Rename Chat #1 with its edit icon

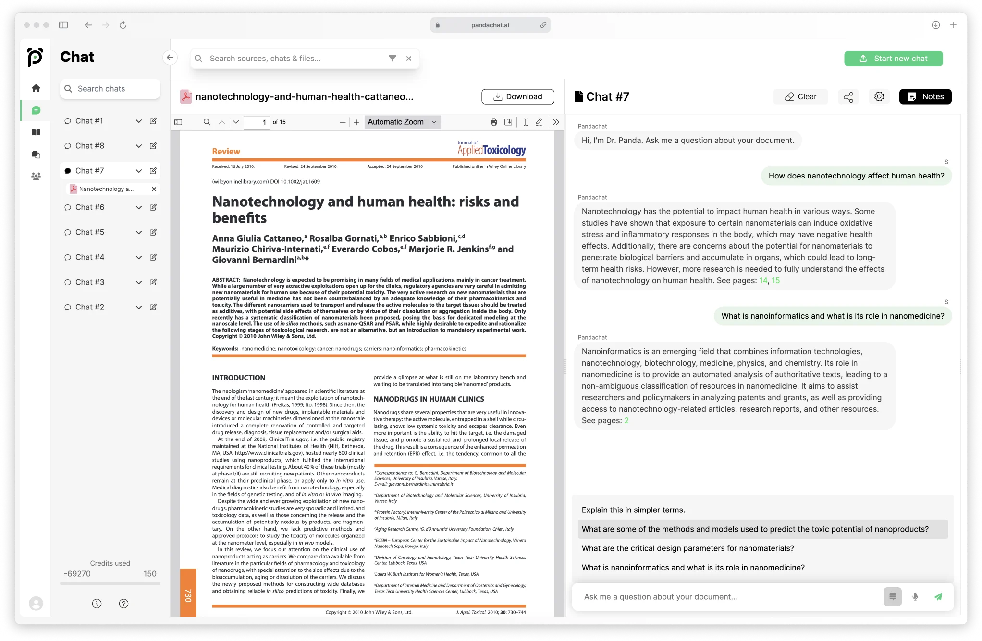(x=153, y=121)
